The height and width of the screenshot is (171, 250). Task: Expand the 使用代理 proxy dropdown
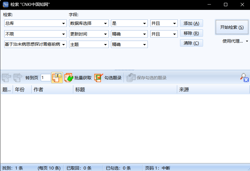pyautogui.click(x=247, y=41)
